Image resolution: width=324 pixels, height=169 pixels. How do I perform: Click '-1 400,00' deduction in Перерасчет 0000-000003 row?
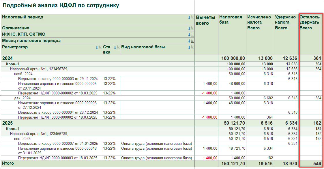pos(209,158)
